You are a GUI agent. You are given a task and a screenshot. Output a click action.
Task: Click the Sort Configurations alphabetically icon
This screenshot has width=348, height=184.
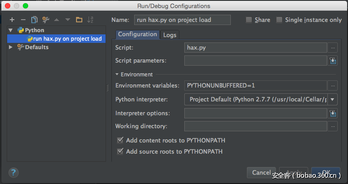(90, 20)
